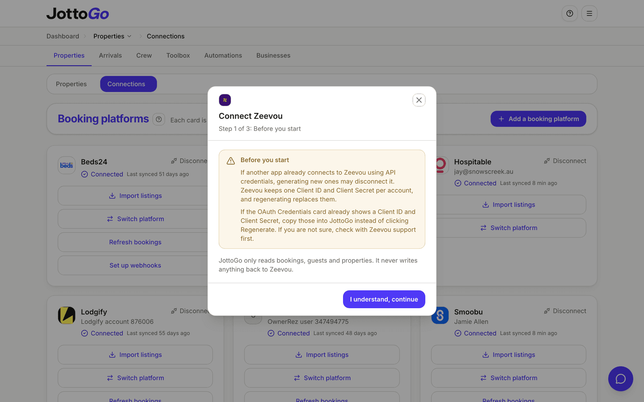Click "Last synced 8 min ago" on Hospitable card
644x402 pixels.
[x=529, y=183]
